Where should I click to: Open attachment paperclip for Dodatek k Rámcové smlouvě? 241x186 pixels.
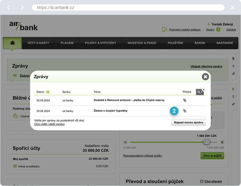[x=184, y=100]
